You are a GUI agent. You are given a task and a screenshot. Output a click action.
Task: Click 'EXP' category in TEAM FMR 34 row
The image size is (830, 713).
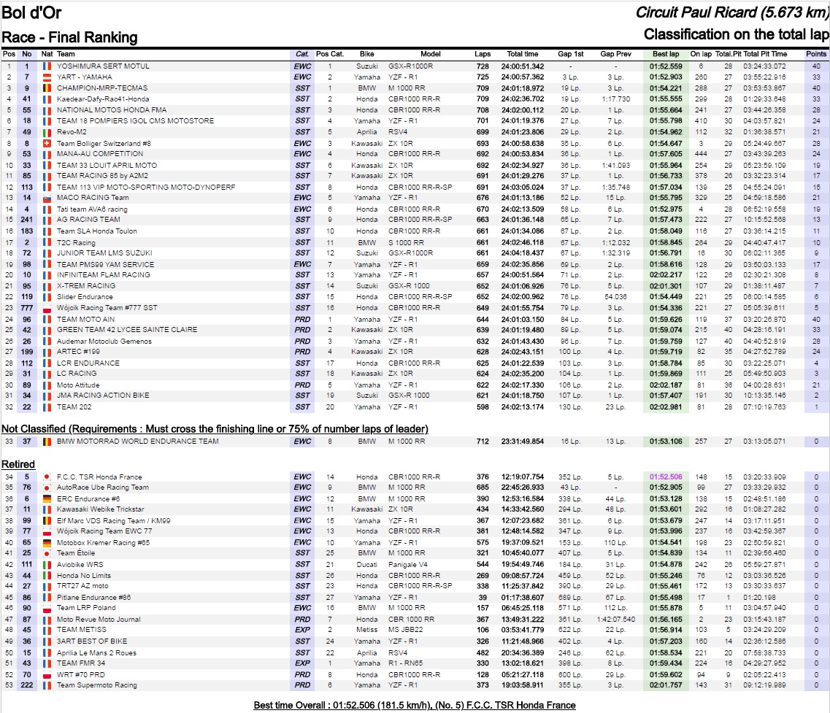coord(302,663)
